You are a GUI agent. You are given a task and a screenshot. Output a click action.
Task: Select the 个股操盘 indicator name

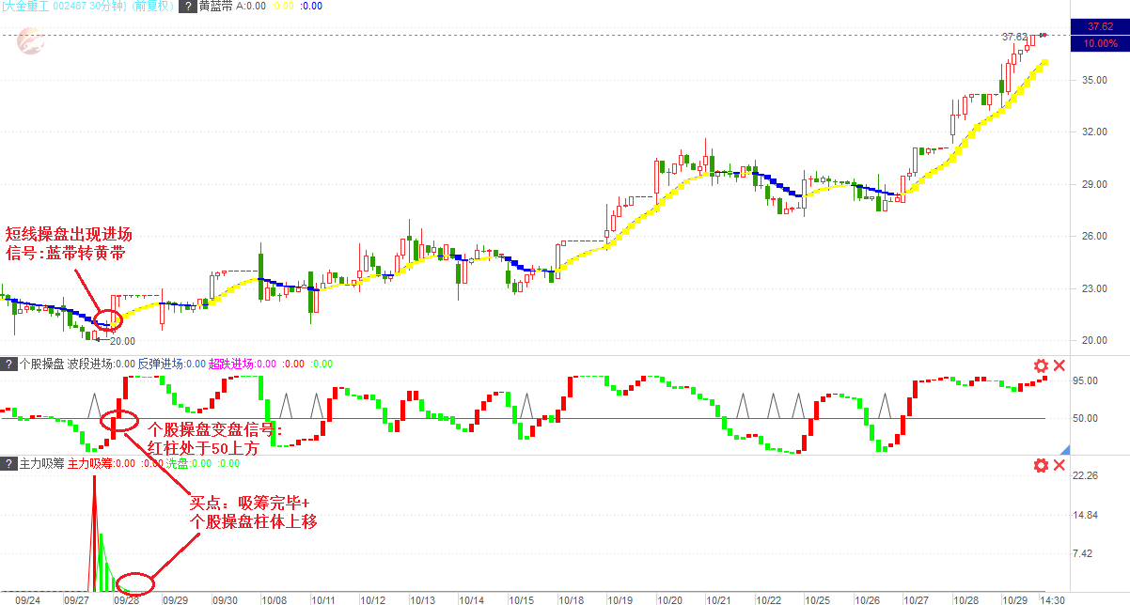pyautogui.click(x=40, y=364)
